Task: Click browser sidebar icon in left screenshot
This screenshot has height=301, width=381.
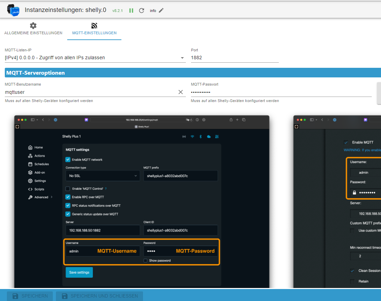Action: pos(33,120)
